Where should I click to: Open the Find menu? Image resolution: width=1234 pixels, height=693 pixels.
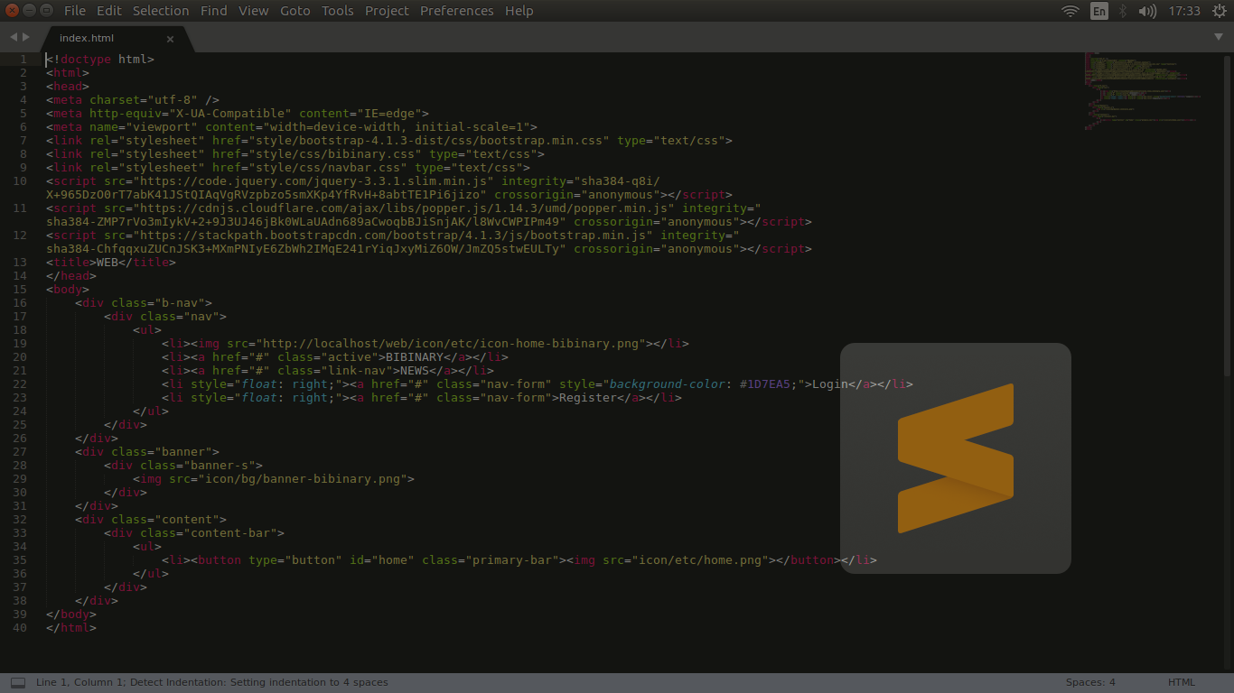(213, 10)
